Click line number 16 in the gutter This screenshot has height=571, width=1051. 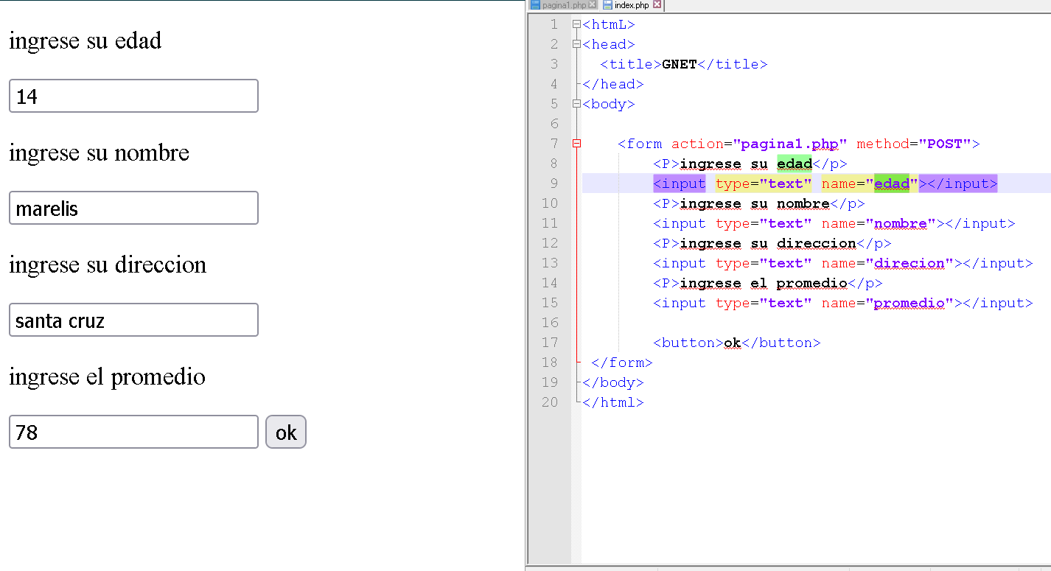pyautogui.click(x=550, y=323)
